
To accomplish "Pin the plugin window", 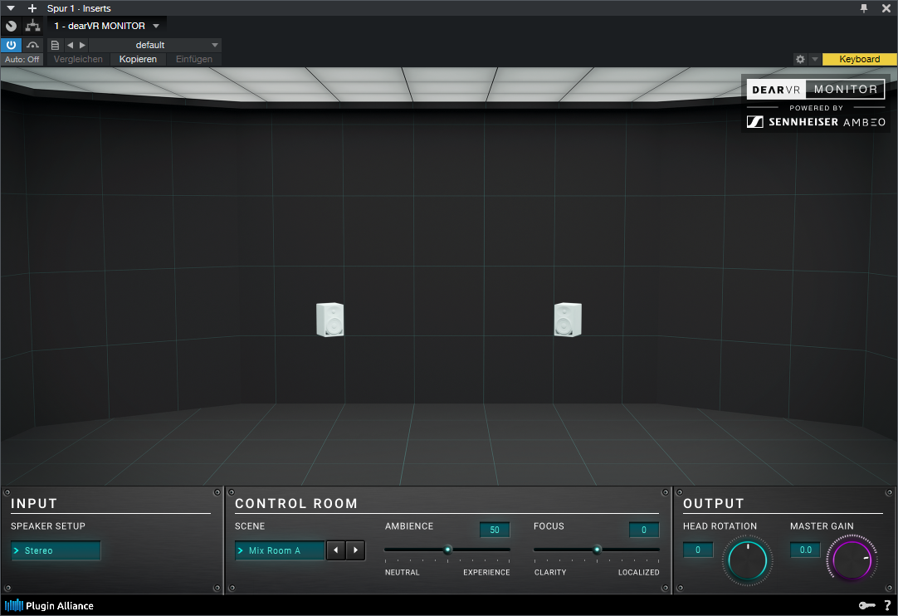I will 864,8.
